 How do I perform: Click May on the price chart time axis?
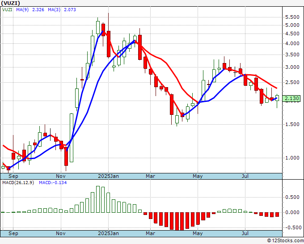(198, 176)
